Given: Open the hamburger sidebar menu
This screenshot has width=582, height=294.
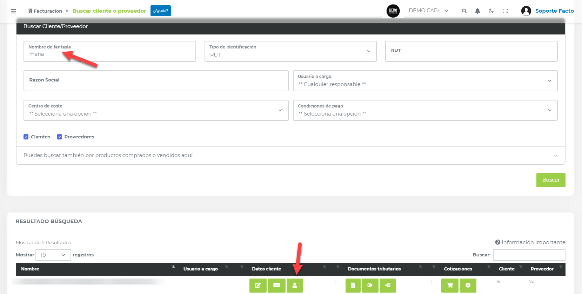Looking at the screenshot, I should coord(14,11).
